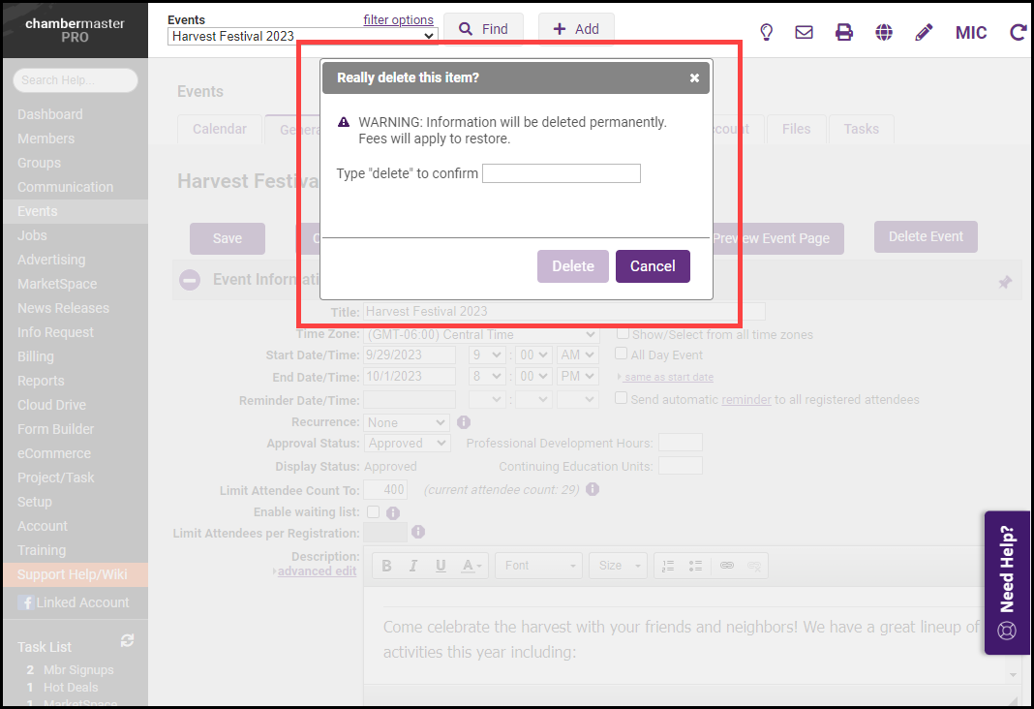Click the pencil edit icon
The height and width of the screenshot is (709, 1034).
tap(924, 32)
